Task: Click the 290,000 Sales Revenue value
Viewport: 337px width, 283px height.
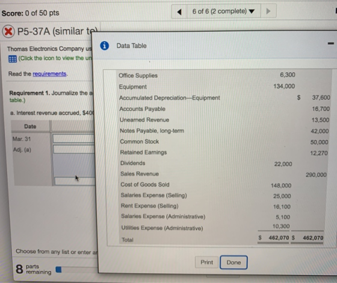Action: point(316,175)
